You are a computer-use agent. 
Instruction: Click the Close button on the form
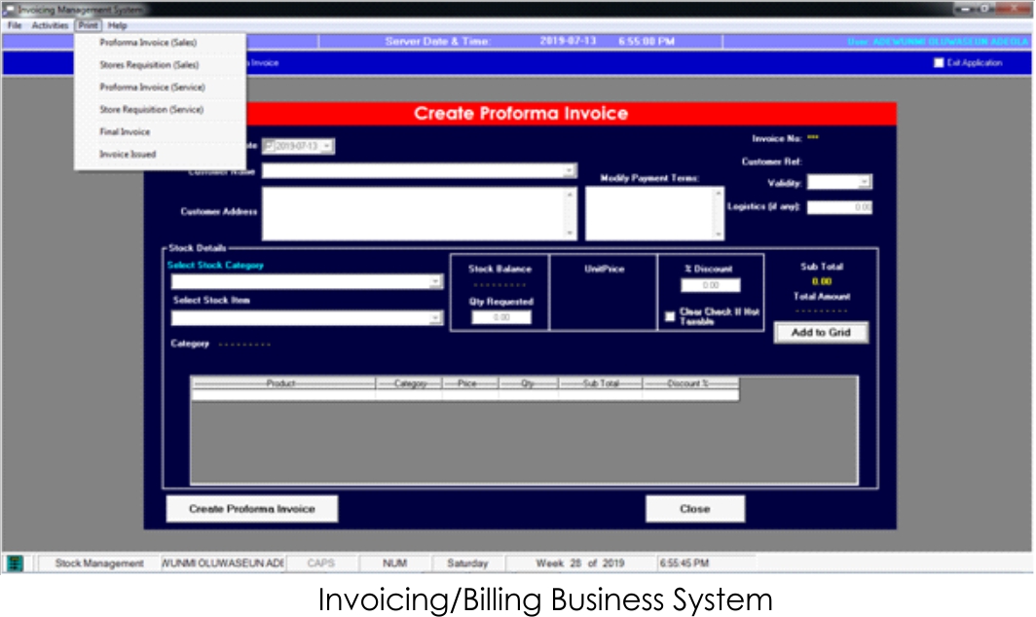pyautogui.click(x=694, y=509)
